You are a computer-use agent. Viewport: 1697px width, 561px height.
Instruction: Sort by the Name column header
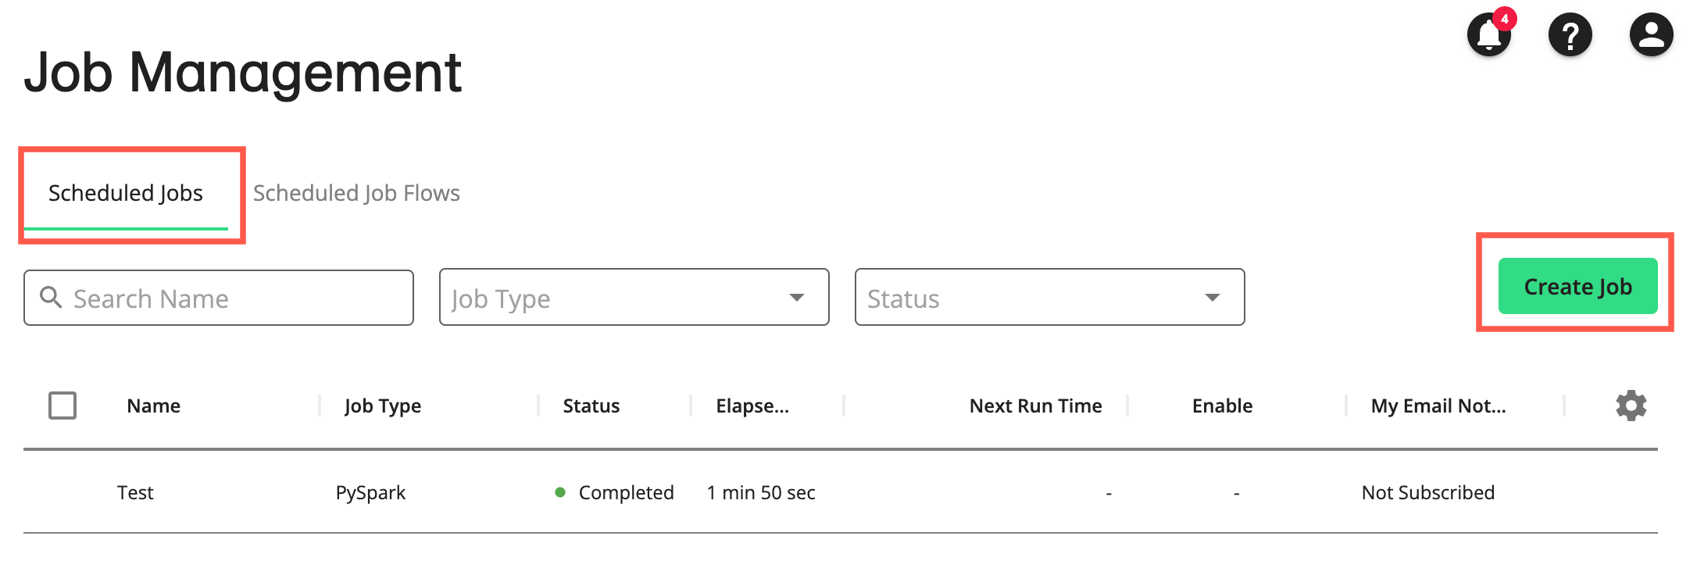[154, 406]
